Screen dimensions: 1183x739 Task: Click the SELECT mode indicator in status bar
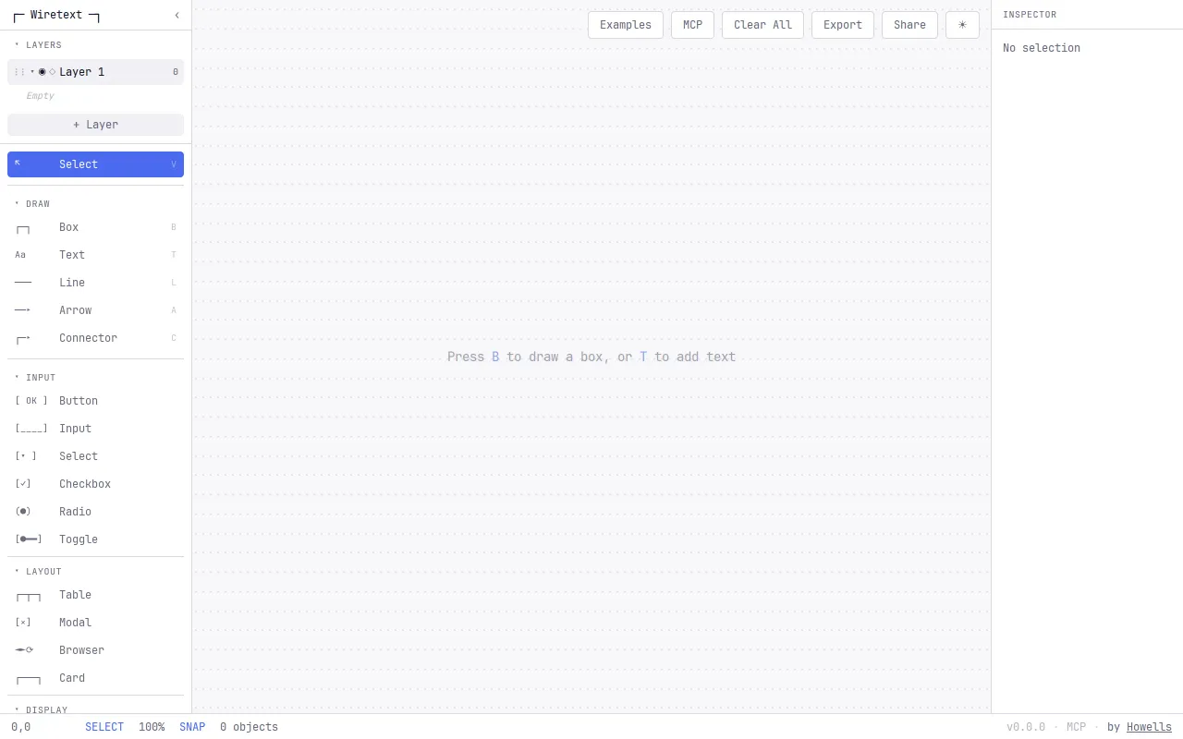tap(104, 727)
